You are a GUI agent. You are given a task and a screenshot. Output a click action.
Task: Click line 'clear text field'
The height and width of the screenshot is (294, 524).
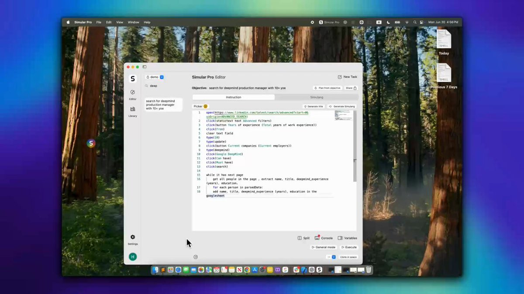pos(220,133)
